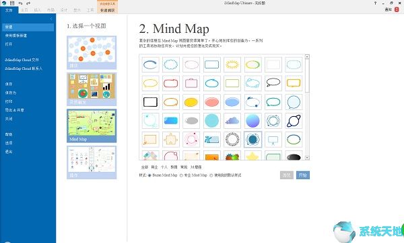Select the 专业 Mind Map style radio

coord(181,175)
